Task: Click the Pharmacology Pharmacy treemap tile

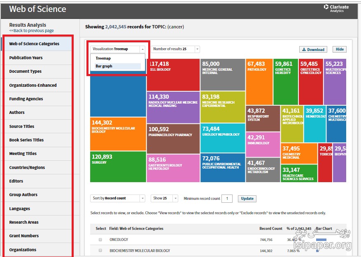Action: (173, 139)
